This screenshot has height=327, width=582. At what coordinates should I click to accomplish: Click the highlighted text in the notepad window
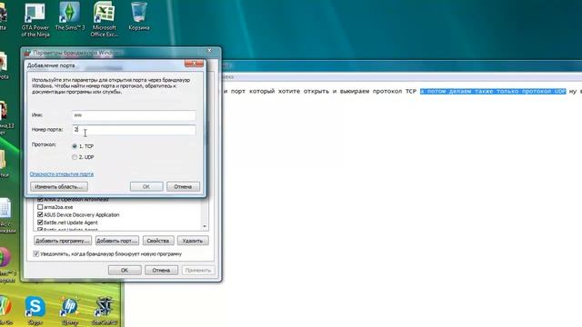point(493,92)
